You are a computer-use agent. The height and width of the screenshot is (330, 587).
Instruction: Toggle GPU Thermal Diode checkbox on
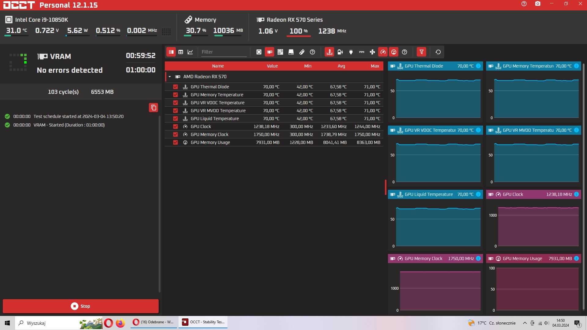(175, 87)
